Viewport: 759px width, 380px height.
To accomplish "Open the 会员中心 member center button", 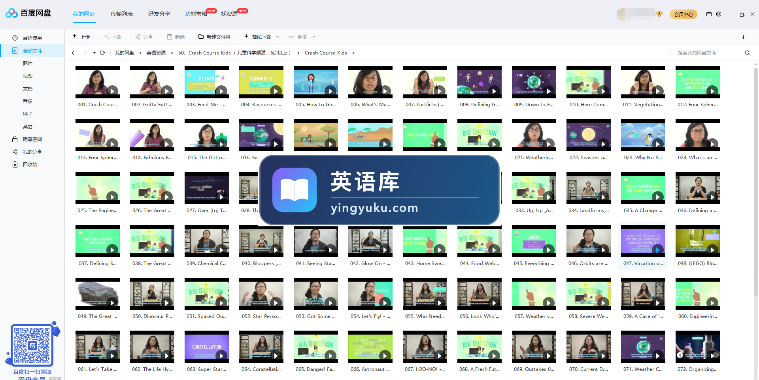I will (x=683, y=14).
